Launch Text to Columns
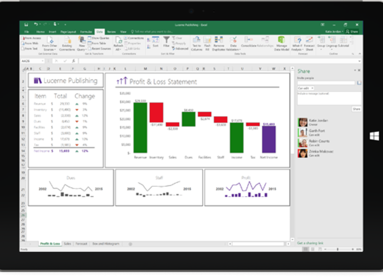383x277 pixels. tap(197, 44)
